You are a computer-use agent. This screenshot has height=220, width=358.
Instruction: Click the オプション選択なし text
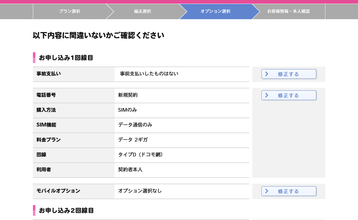(x=140, y=191)
